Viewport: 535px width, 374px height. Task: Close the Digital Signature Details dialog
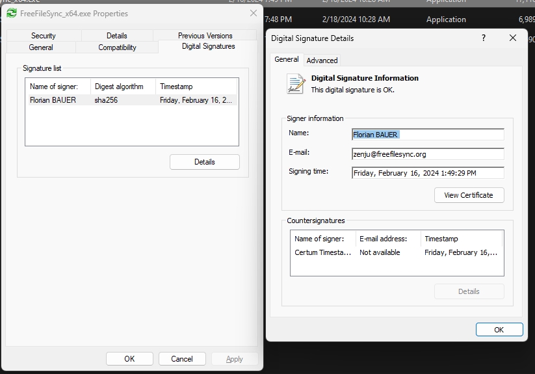pos(513,38)
